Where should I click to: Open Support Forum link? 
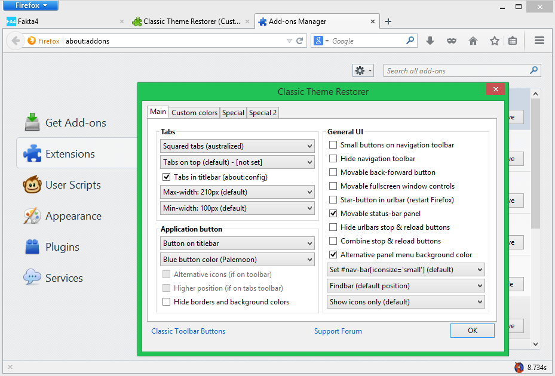pyautogui.click(x=338, y=331)
